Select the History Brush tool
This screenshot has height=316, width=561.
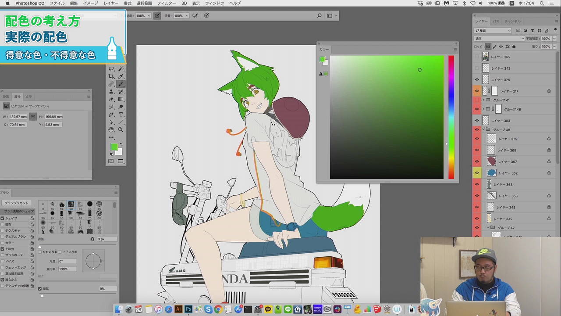pyautogui.click(x=121, y=92)
